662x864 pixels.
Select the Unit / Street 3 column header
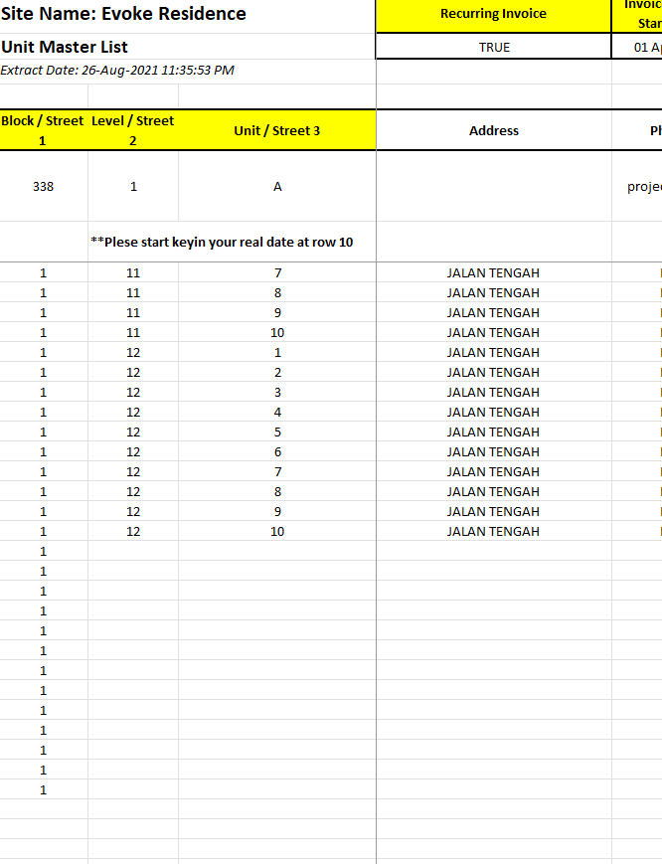pyautogui.click(x=277, y=130)
